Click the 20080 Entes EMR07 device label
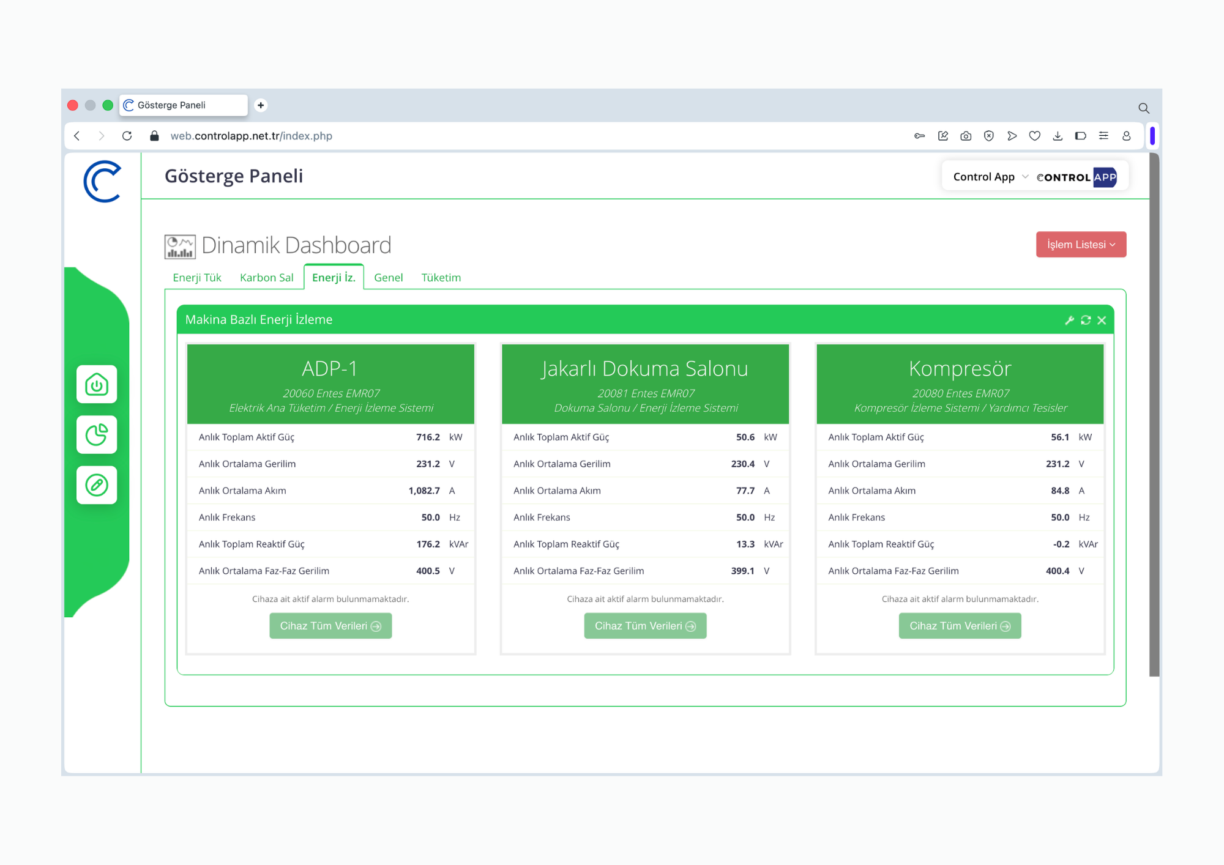This screenshot has height=865, width=1224. (960, 393)
